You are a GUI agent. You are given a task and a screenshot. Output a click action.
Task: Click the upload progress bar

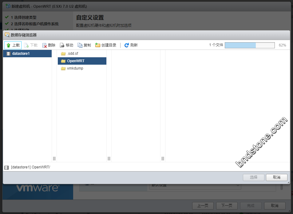(x=250, y=45)
